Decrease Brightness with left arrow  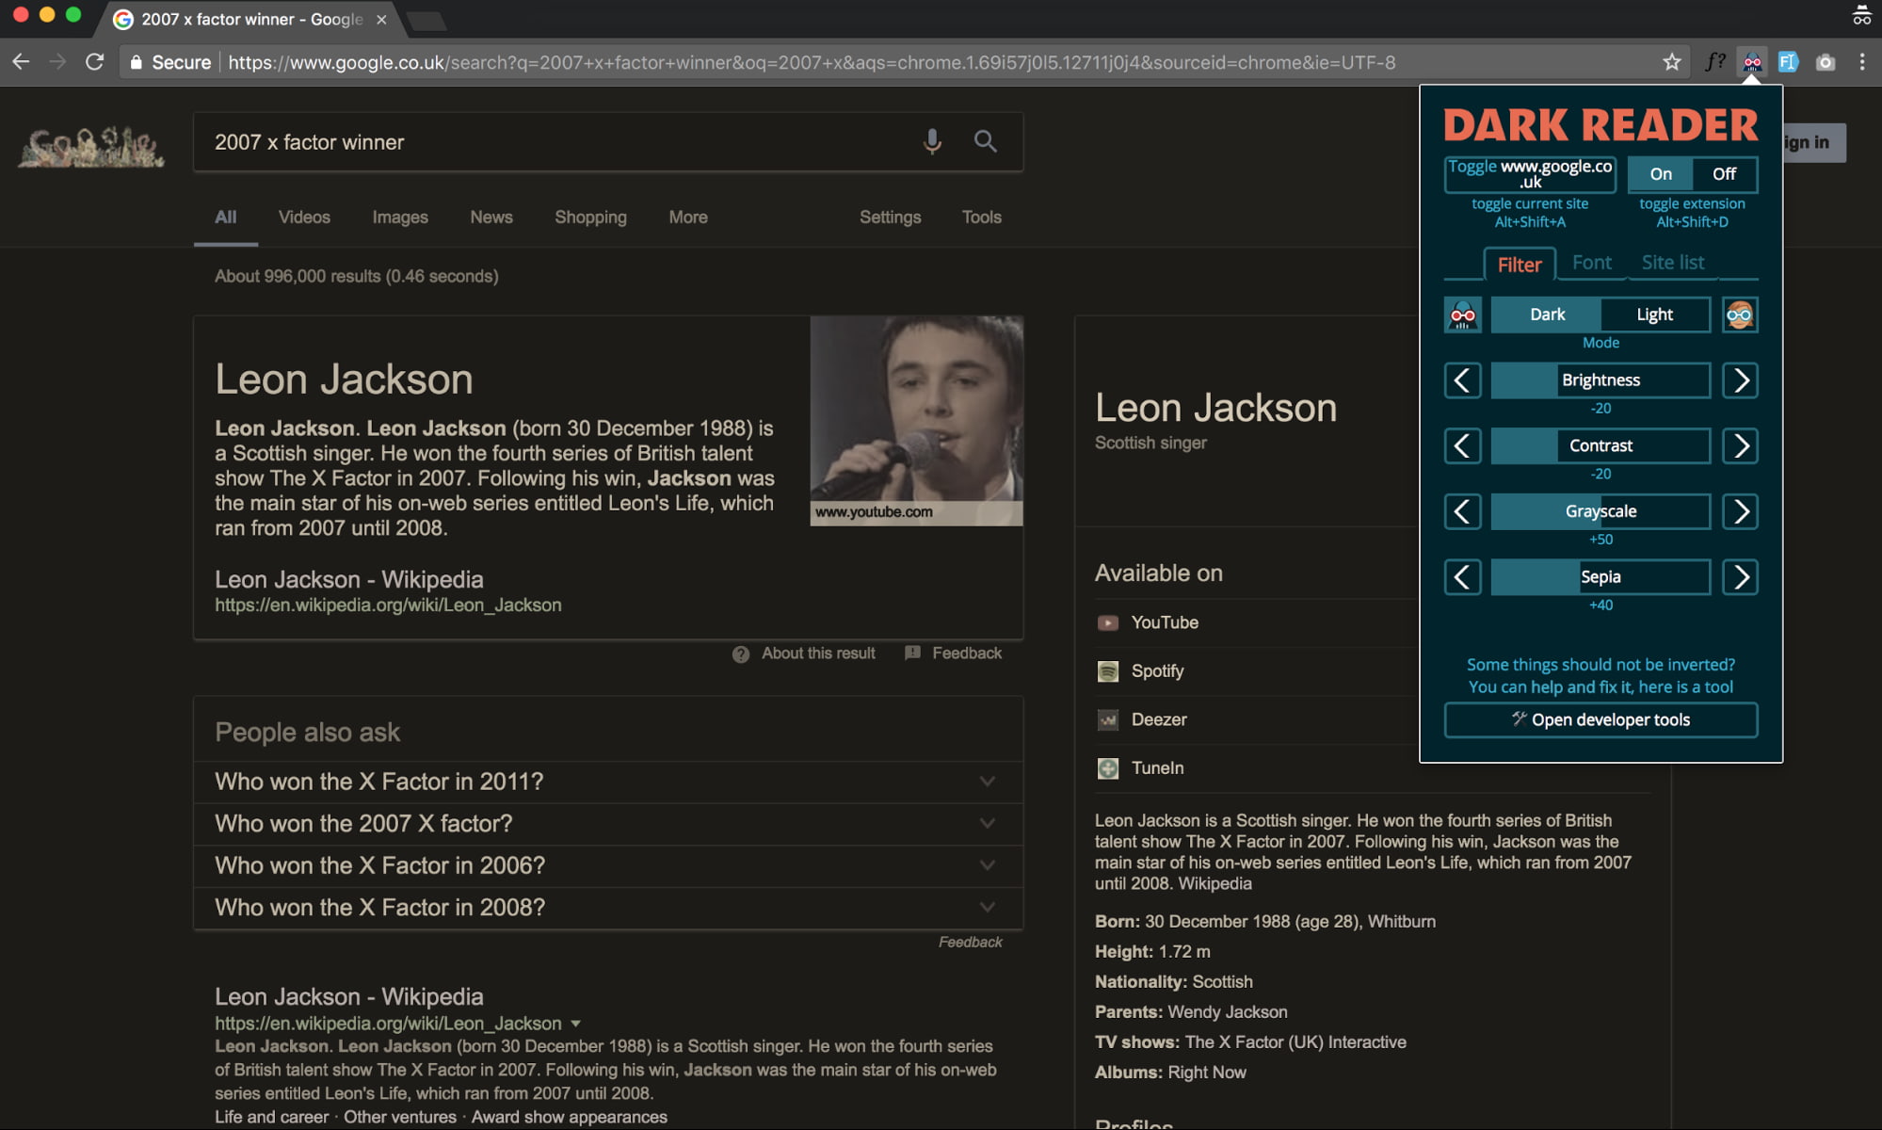(1463, 380)
